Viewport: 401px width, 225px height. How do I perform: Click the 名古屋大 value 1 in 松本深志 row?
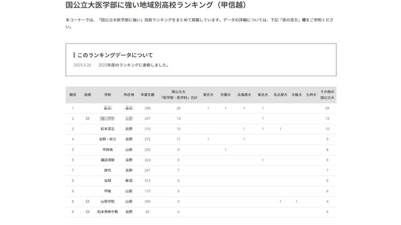[x=281, y=129]
